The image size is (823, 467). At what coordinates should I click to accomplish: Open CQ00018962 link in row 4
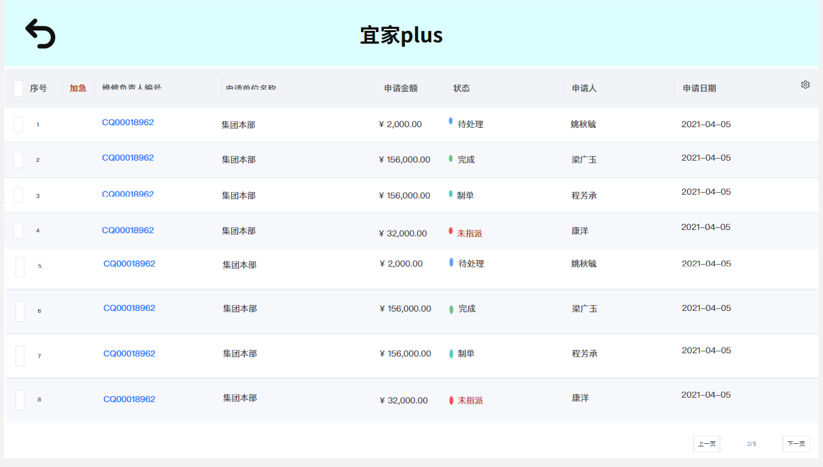coord(128,230)
